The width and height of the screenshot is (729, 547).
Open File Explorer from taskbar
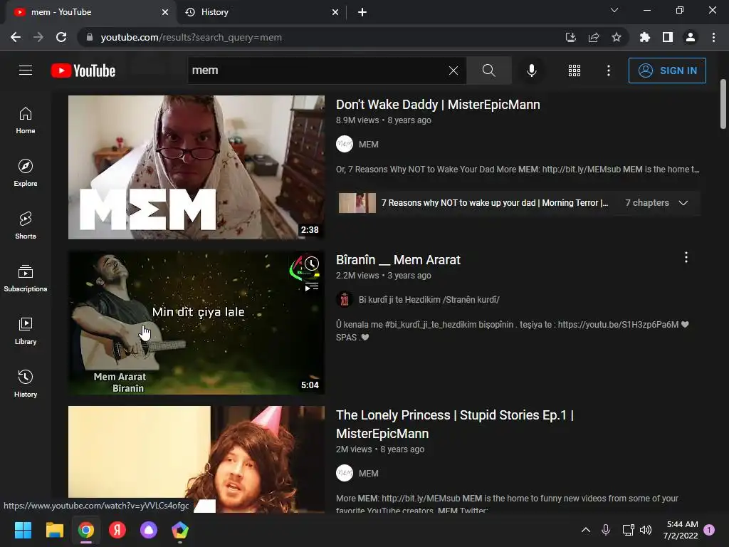tap(54, 530)
